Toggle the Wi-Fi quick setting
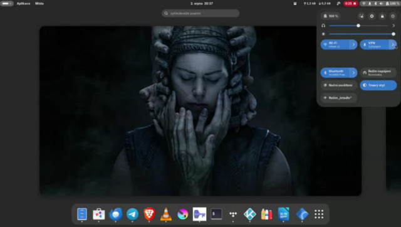The image size is (401, 227). pos(335,45)
